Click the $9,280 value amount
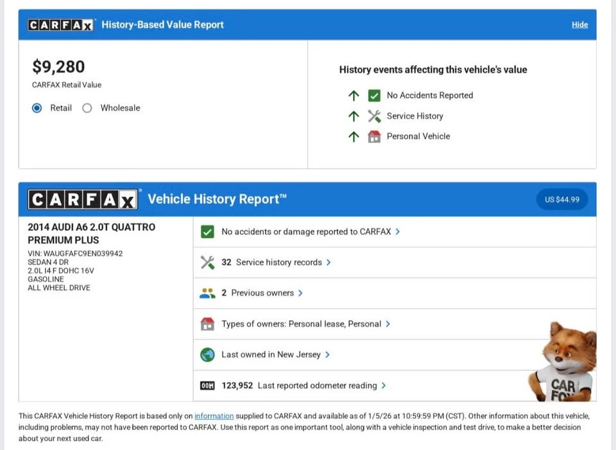 pyautogui.click(x=58, y=67)
